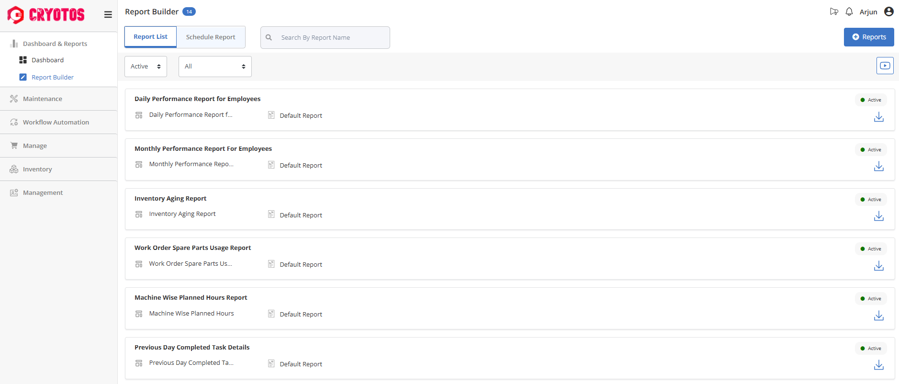Click the Report Builder page heading
The image size is (899, 384).
tap(152, 11)
